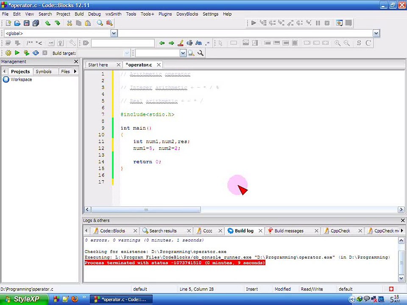Screen dimensions: 407x305
Task: Click the Zoom out magnifier icon
Action: point(347,43)
